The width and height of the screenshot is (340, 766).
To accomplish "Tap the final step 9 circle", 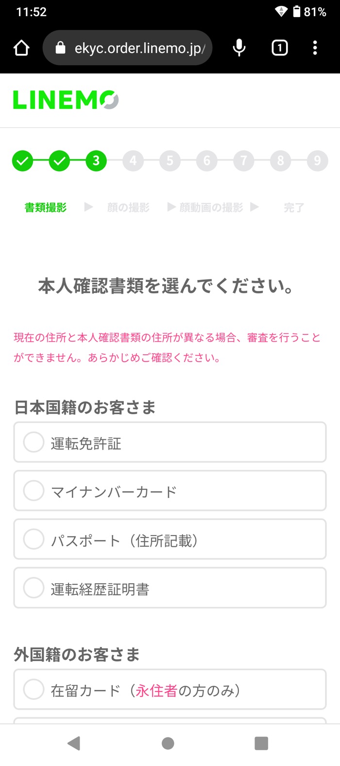I will [x=318, y=161].
